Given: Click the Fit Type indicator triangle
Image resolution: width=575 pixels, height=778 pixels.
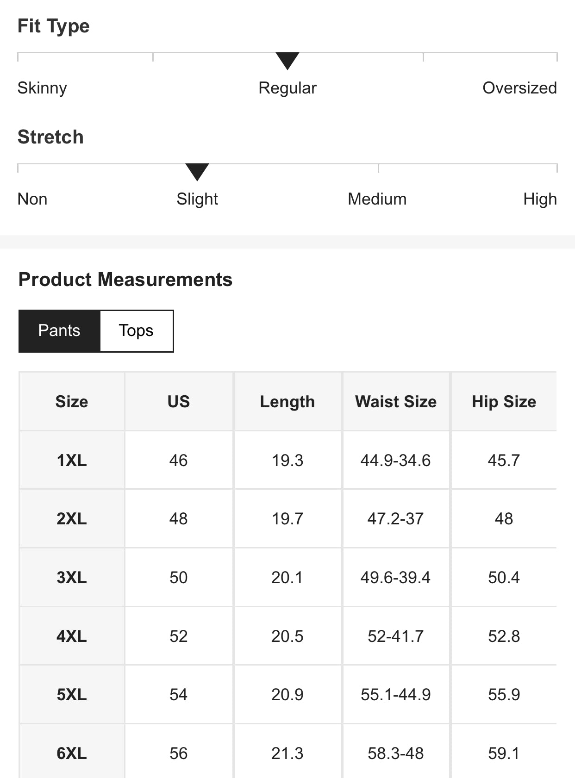Looking at the screenshot, I should [x=287, y=61].
